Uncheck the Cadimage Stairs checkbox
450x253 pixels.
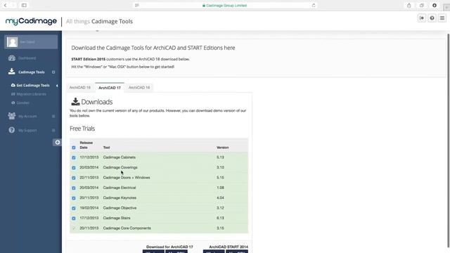tap(74, 219)
